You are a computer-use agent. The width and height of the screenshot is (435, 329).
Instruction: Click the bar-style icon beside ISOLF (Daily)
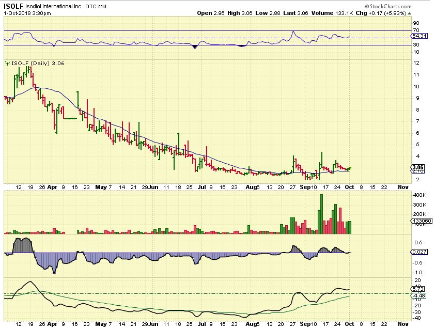pos(7,63)
